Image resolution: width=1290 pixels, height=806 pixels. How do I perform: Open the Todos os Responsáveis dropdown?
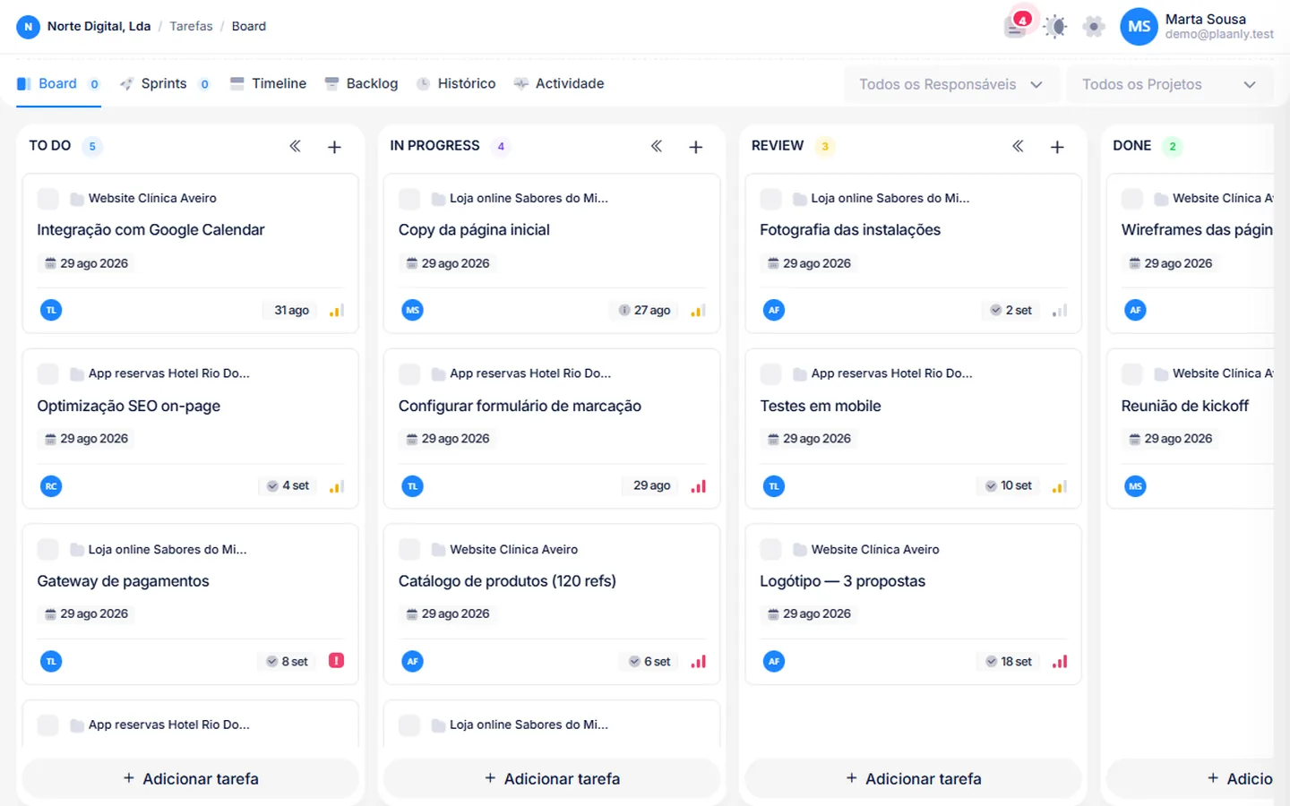coord(951,84)
